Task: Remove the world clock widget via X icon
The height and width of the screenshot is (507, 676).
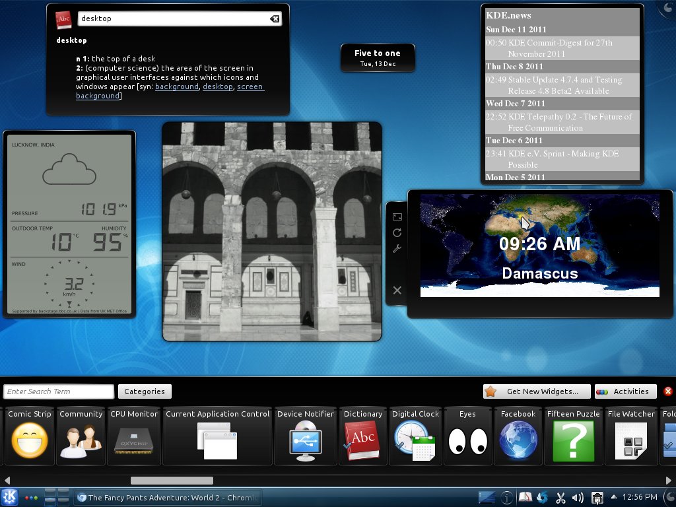Action: coord(397,290)
